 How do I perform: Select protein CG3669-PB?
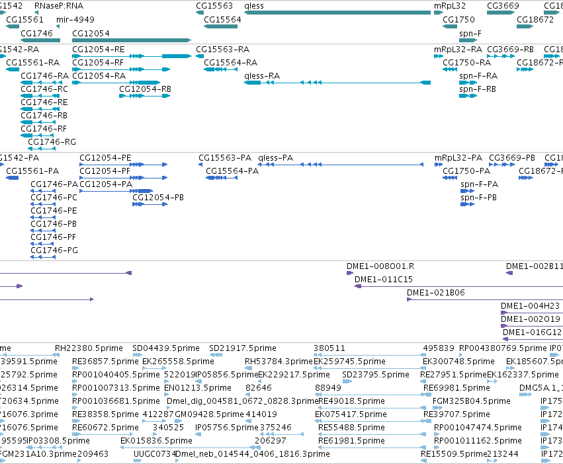click(502, 165)
